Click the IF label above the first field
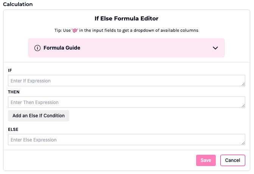The image size is (254, 174). pyautogui.click(x=10, y=71)
